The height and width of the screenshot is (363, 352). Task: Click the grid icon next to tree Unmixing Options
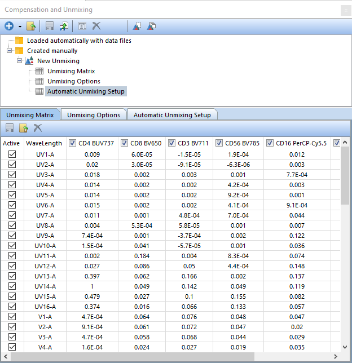39,81
